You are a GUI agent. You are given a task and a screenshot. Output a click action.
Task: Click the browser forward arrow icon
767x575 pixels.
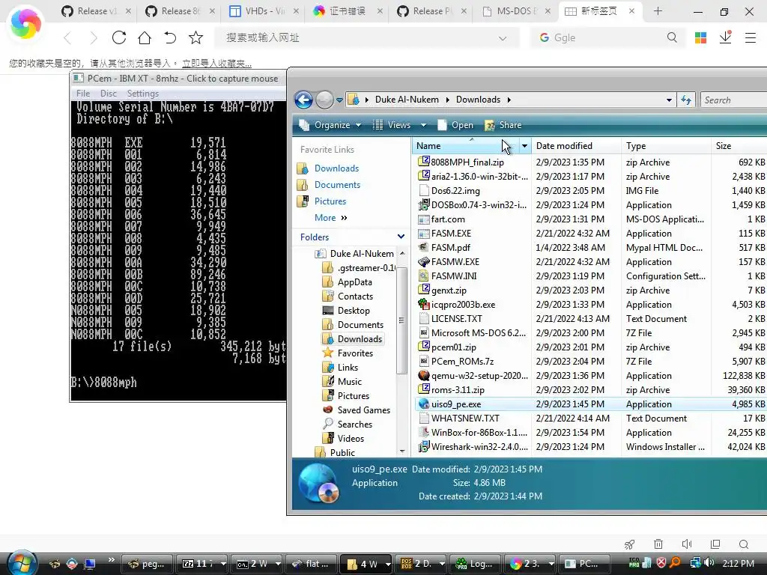click(x=93, y=37)
